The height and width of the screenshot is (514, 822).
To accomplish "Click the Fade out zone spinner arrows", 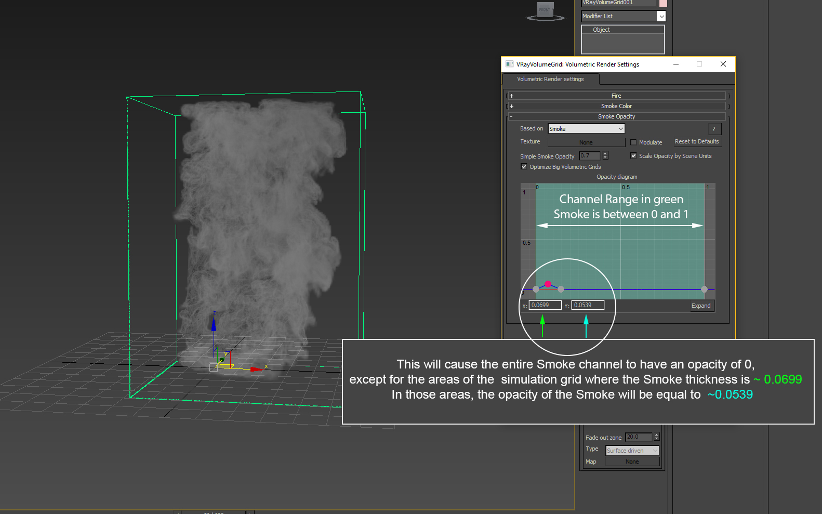I will 657,437.
